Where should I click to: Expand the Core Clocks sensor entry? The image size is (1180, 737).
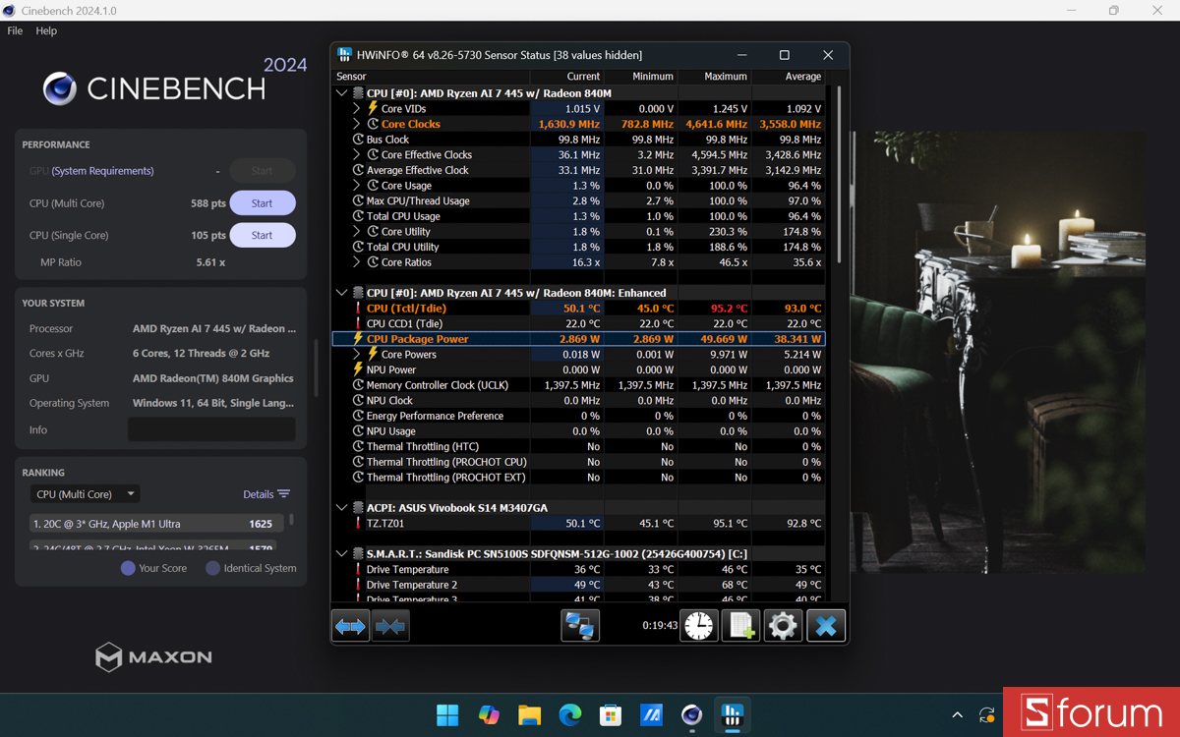tap(358, 124)
